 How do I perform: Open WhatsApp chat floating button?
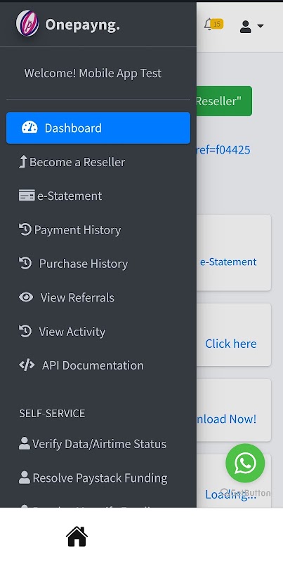point(245,463)
